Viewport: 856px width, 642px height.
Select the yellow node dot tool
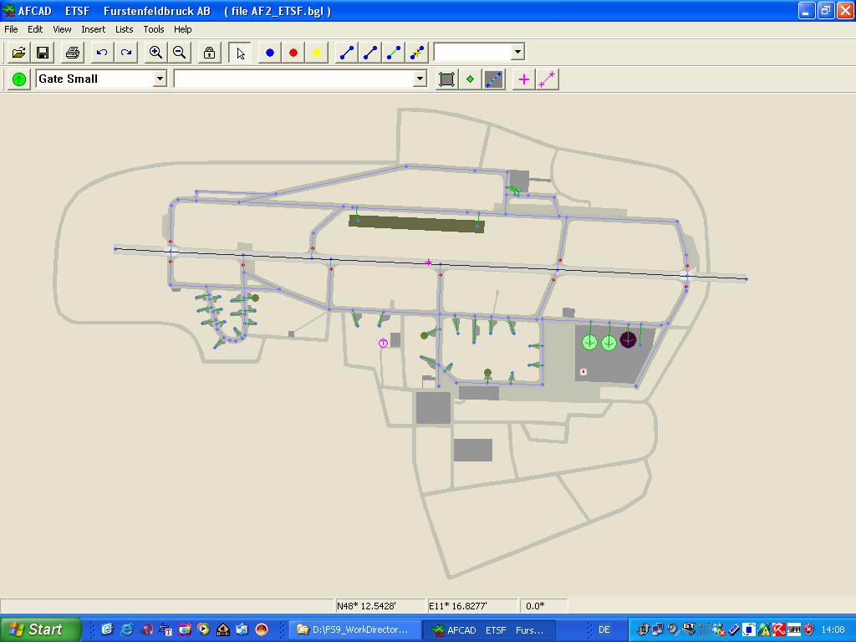click(317, 53)
